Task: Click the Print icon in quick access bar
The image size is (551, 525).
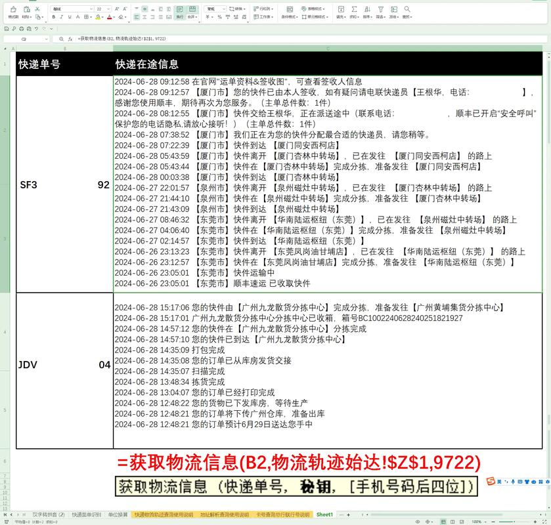Action: (x=22, y=28)
